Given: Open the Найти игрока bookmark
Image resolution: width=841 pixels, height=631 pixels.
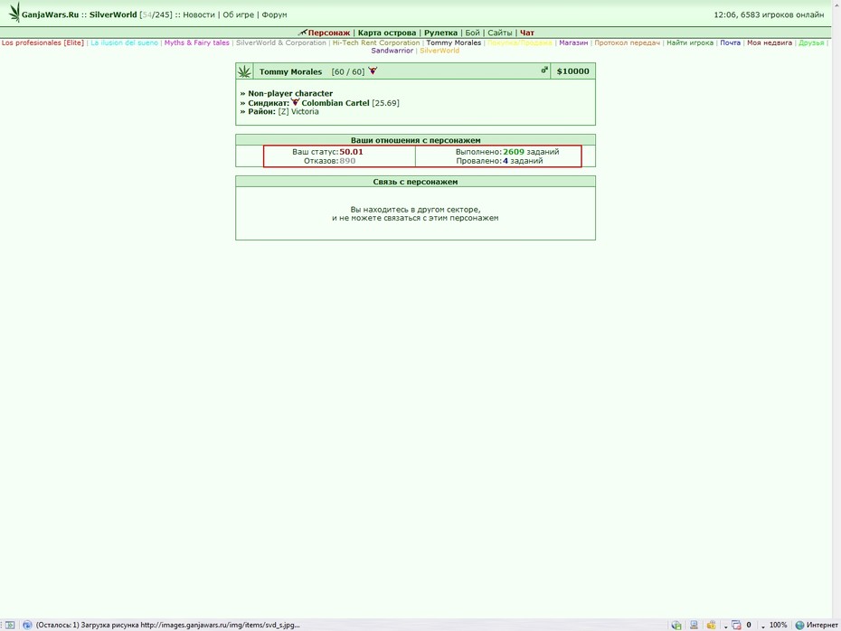Looking at the screenshot, I should pos(690,42).
